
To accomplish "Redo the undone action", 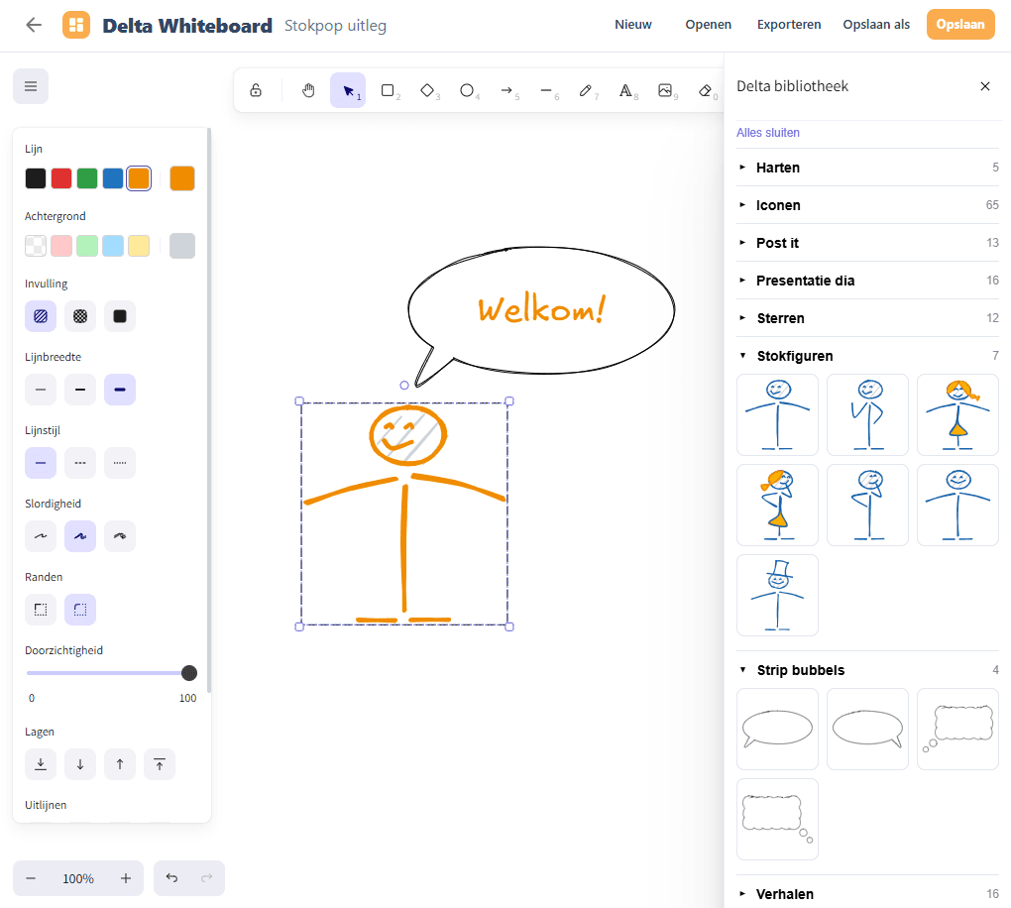I will click(207, 878).
